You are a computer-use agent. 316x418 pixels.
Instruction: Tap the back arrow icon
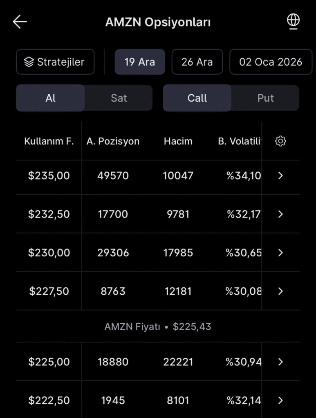point(20,22)
